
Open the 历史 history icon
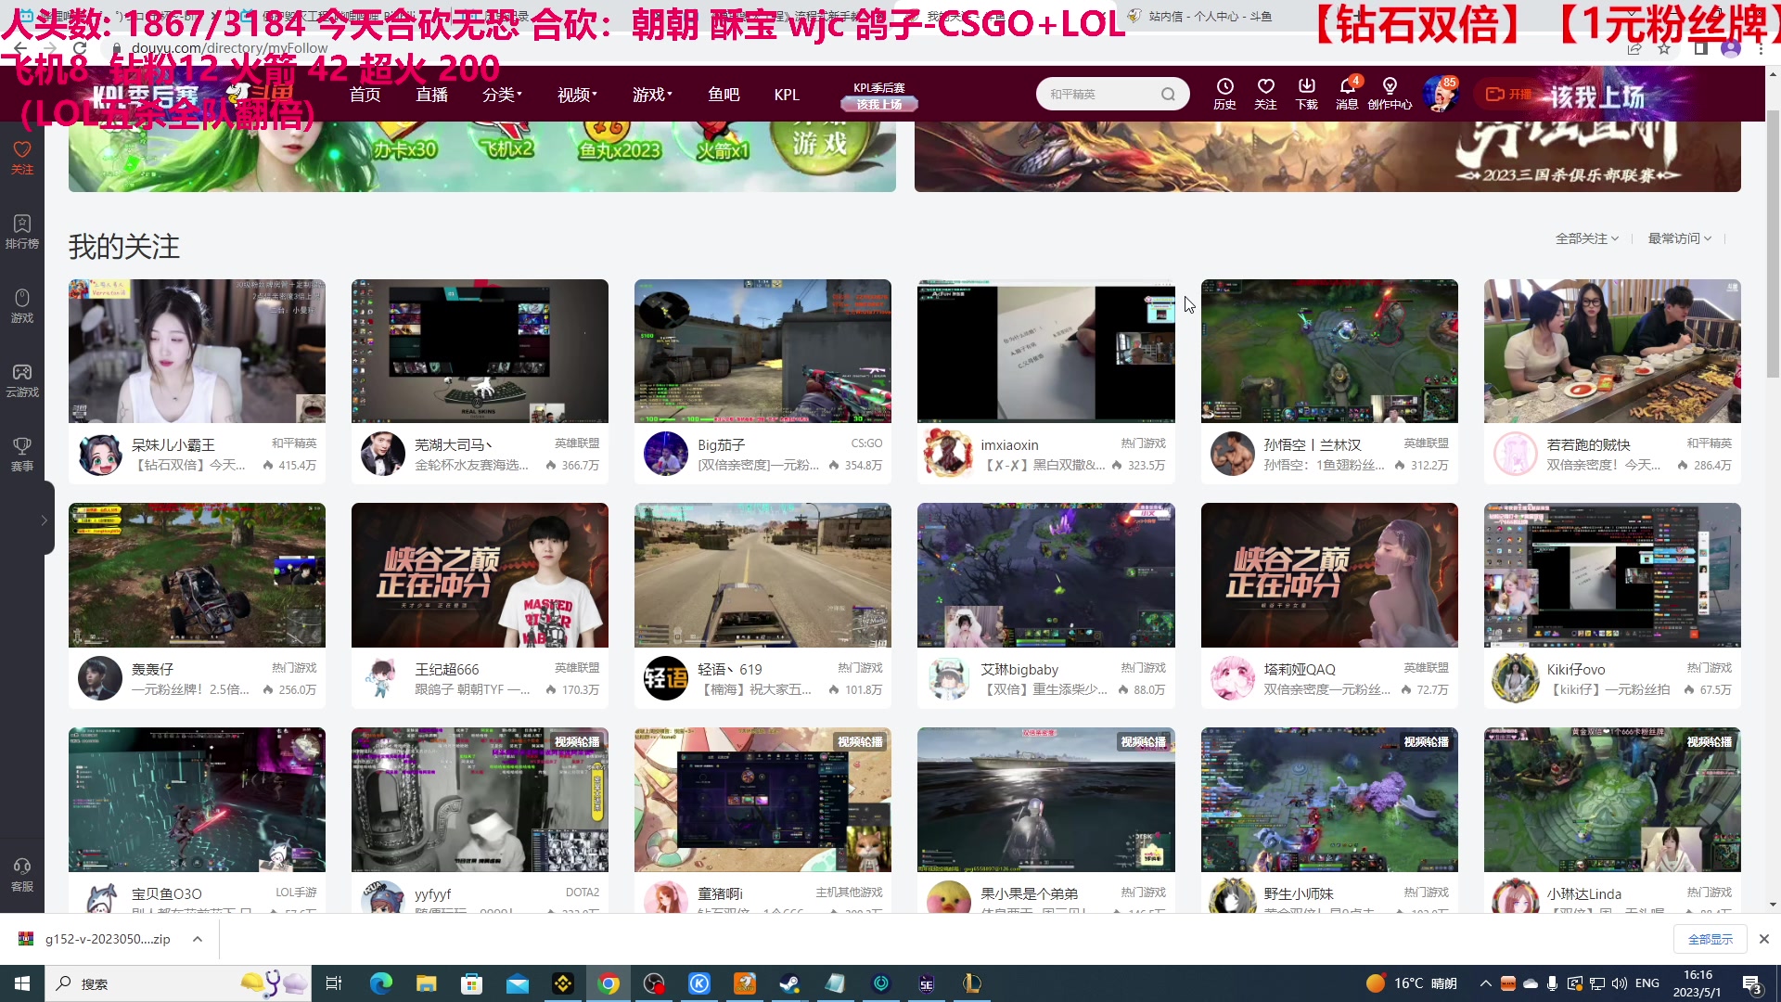point(1224,94)
